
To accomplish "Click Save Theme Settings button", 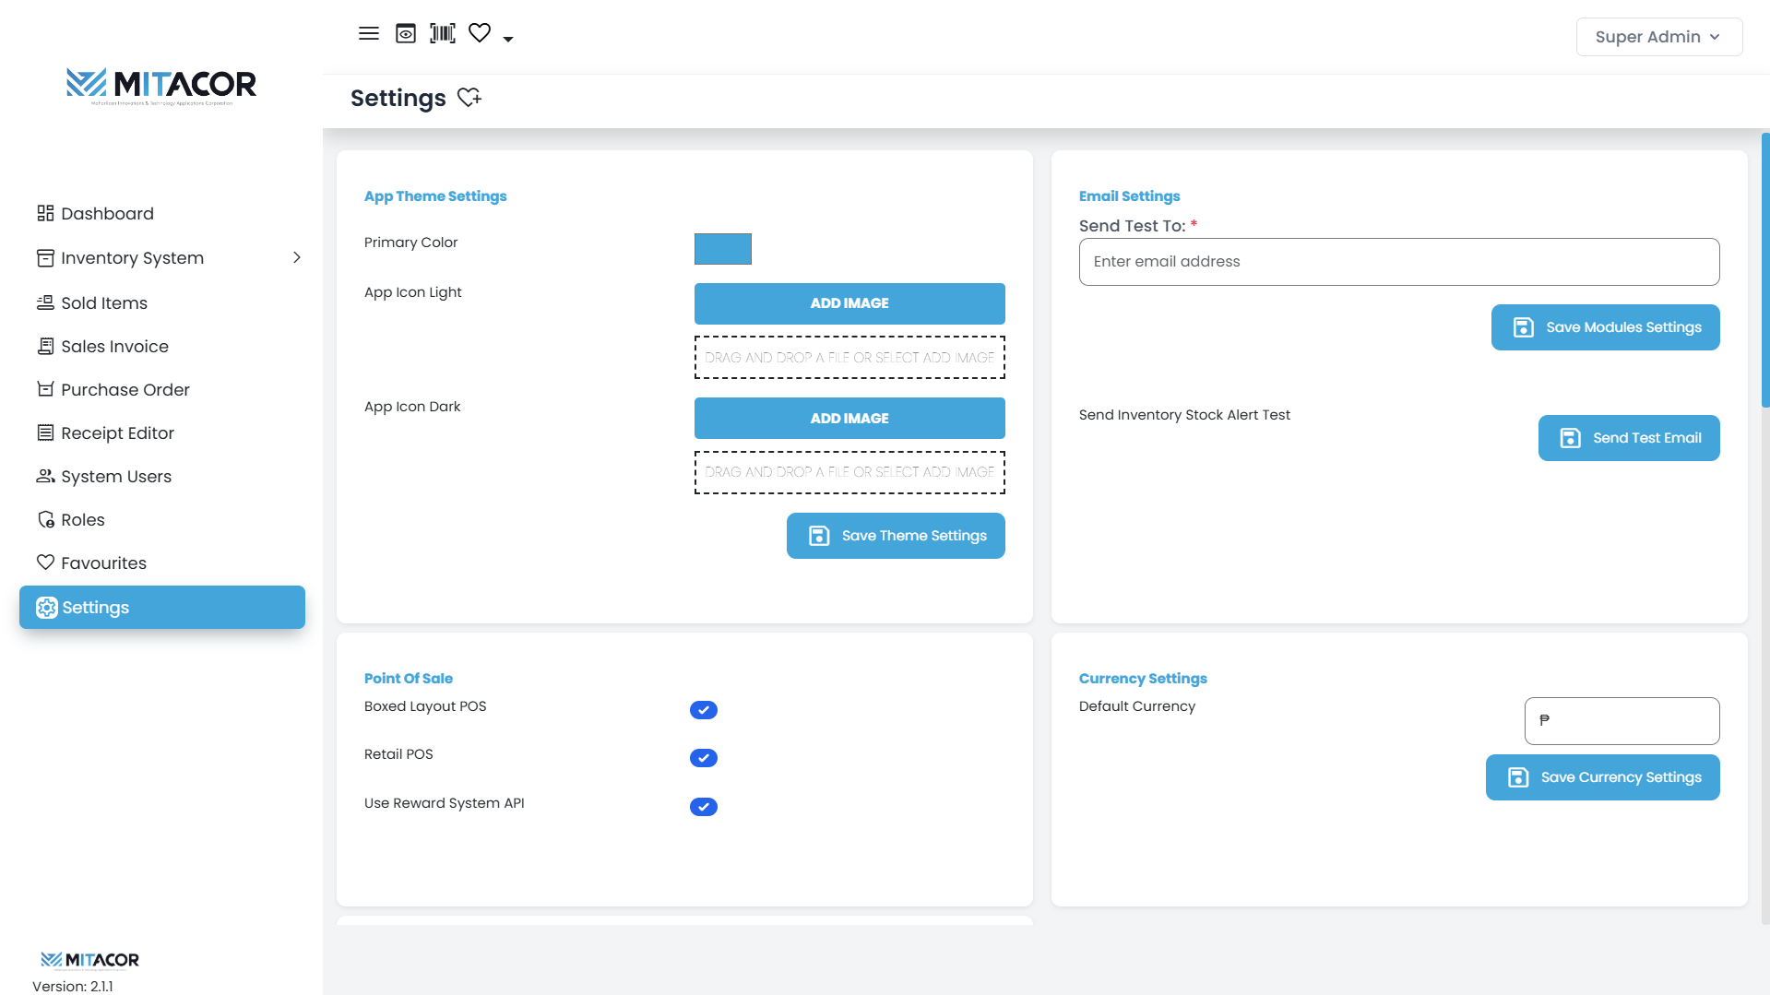I will [895, 536].
